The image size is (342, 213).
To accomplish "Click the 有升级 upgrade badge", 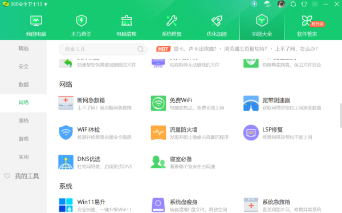I will click(x=317, y=24).
